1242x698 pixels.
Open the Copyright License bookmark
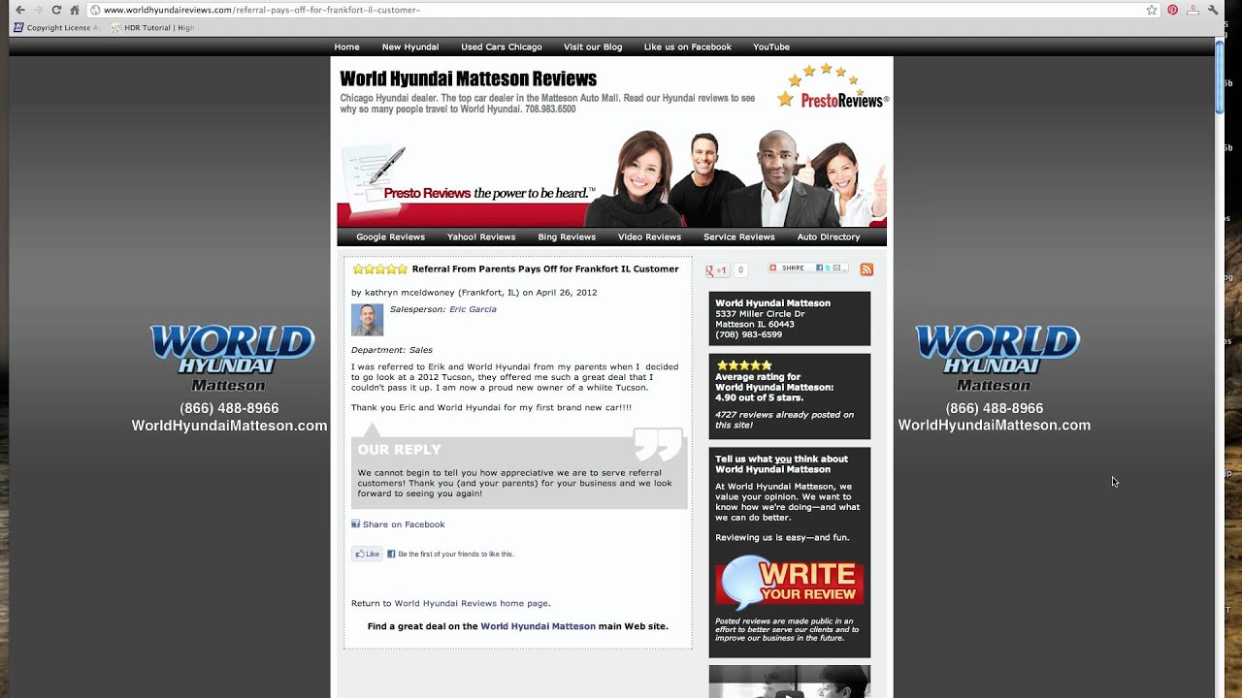(55, 28)
